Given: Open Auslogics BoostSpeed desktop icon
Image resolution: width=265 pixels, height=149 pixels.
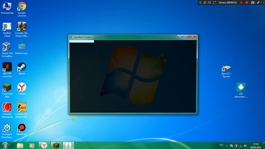Looking at the screenshot, I should [x=7, y=131].
